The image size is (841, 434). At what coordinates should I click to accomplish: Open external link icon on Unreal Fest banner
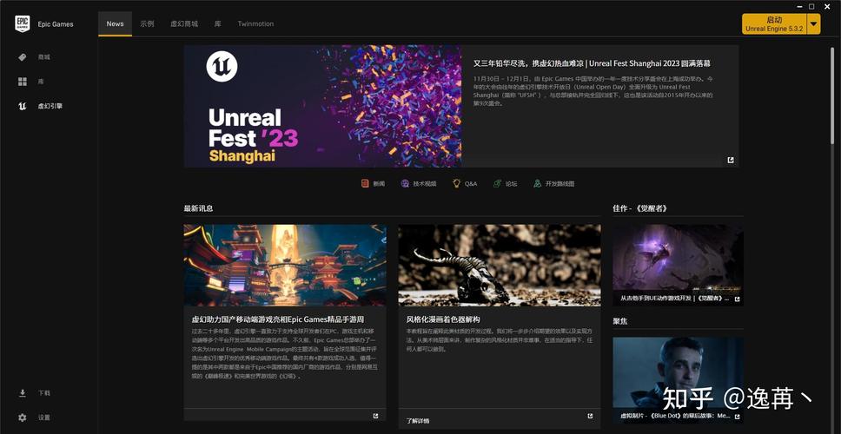click(731, 160)
